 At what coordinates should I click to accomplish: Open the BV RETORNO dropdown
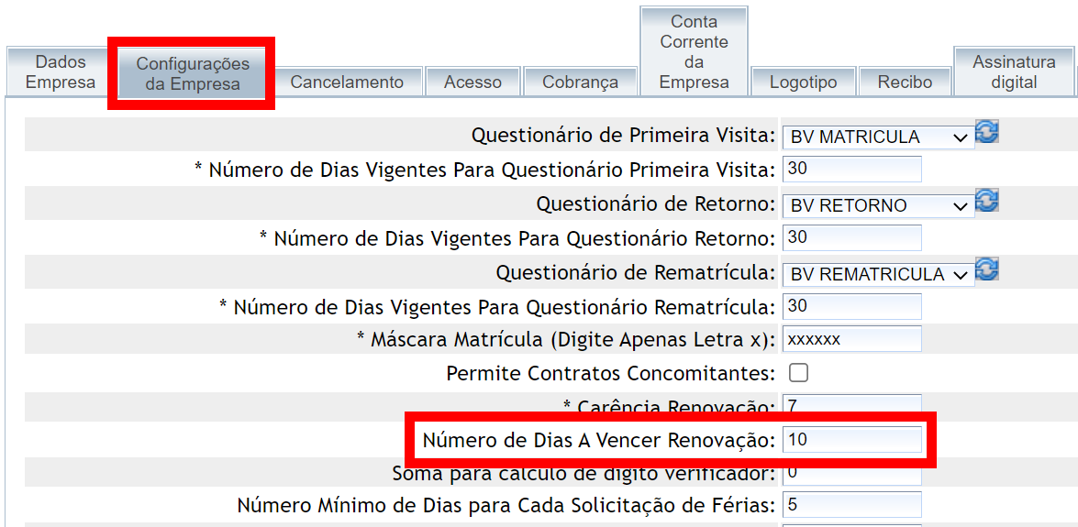(879, 204)
